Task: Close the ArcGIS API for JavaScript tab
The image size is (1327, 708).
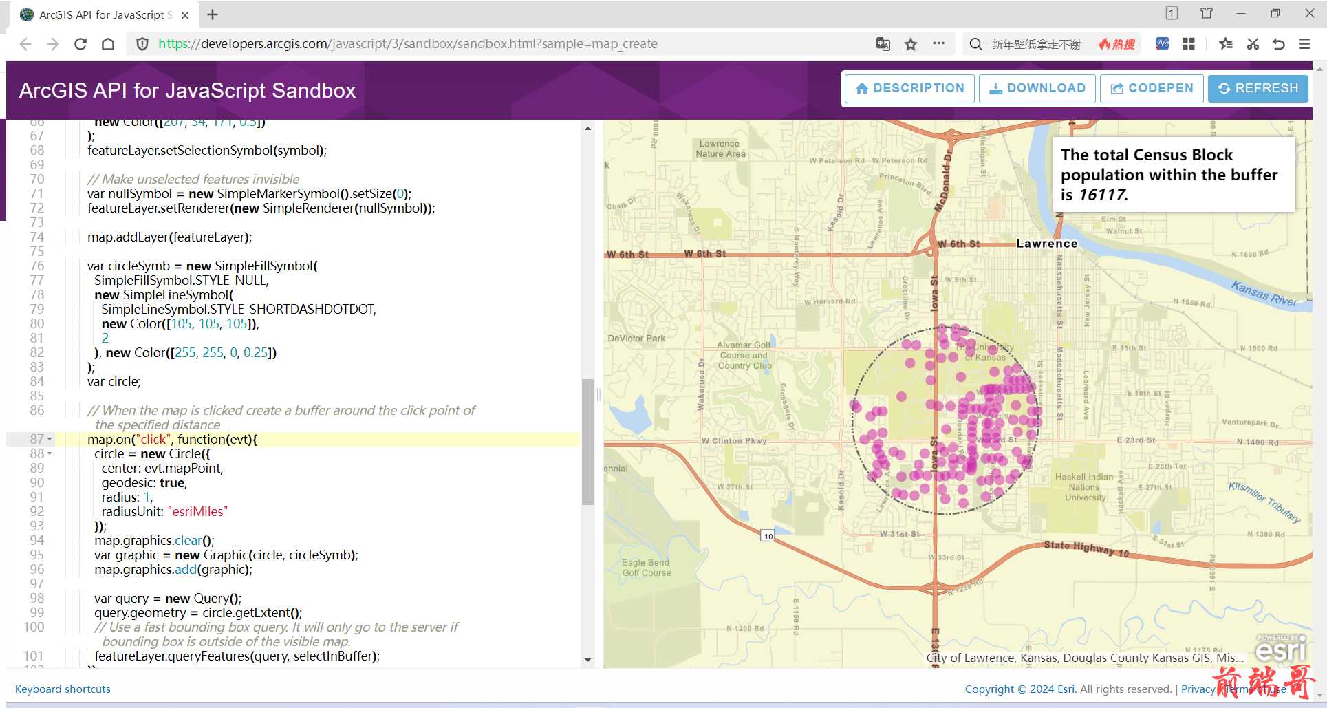Action: (185, 14)
